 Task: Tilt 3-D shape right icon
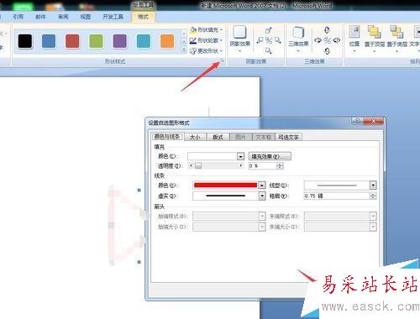tap(337, 40)
